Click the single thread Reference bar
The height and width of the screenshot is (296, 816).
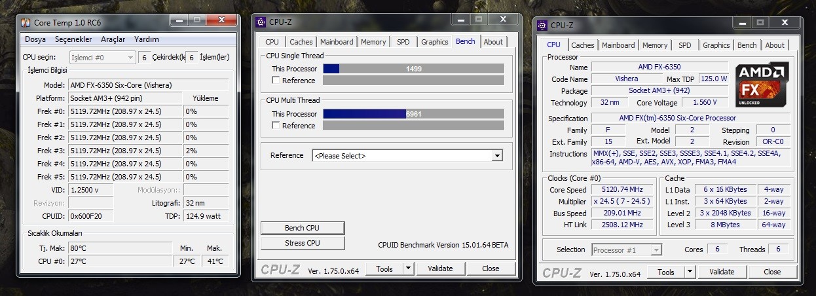414,81
